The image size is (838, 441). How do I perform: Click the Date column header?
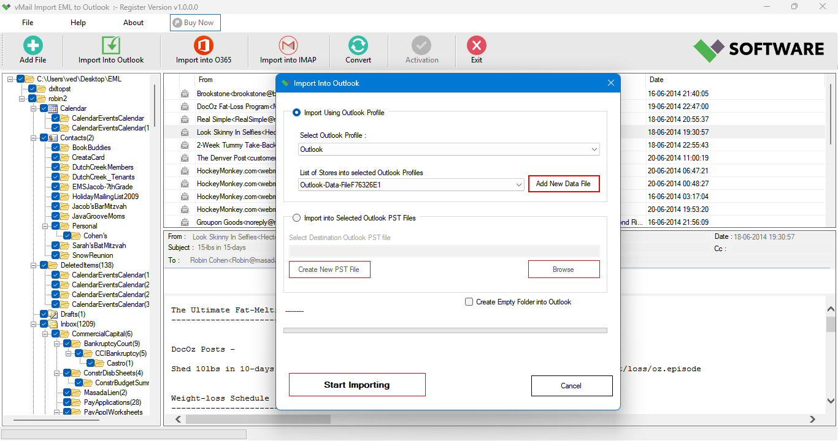tap(656, 80)
